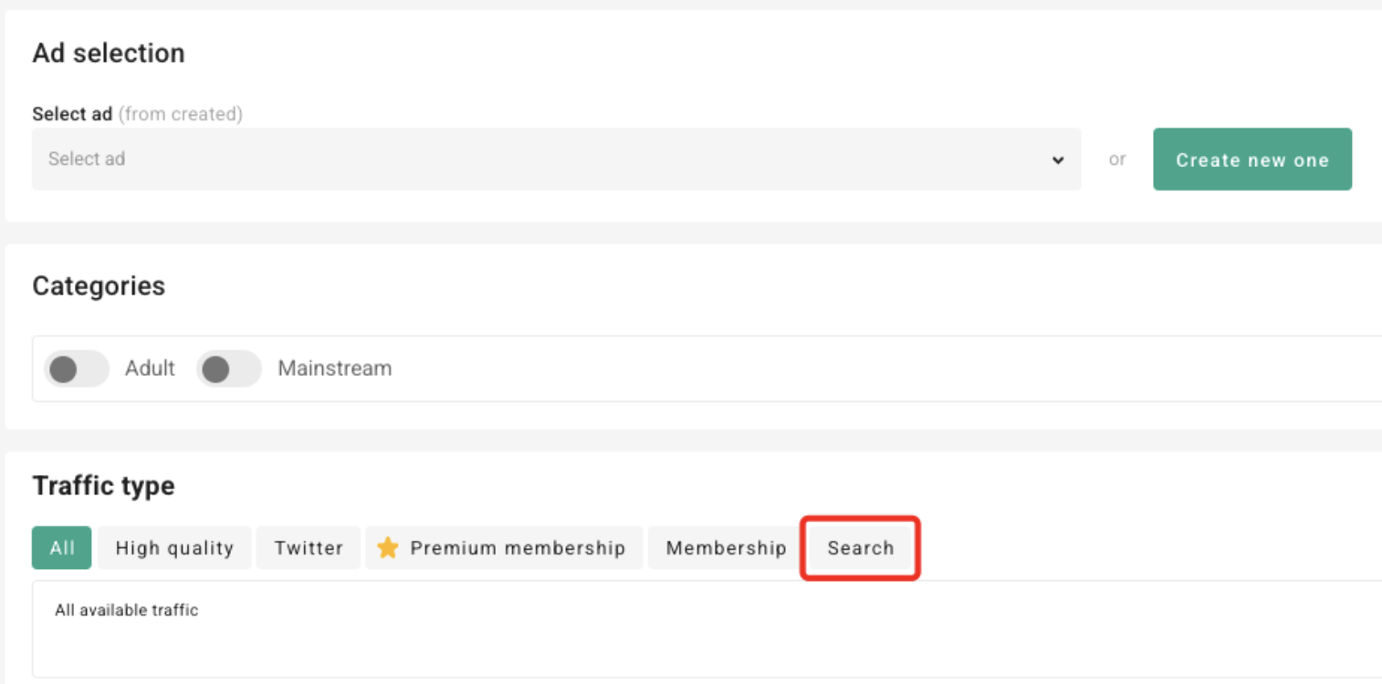
Task: Switch to the Twitter traffic type
Action: coord(309,547)
